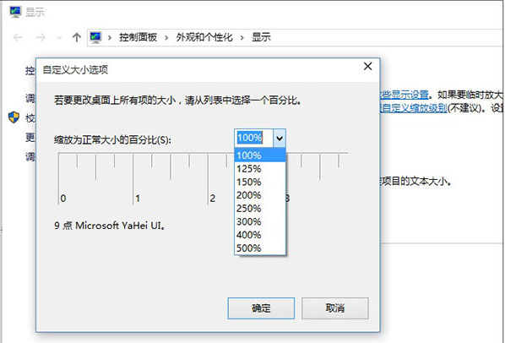The image size is (505, 343).
Task: Select 300% from the dropdown list
Action: pos(260,221)
